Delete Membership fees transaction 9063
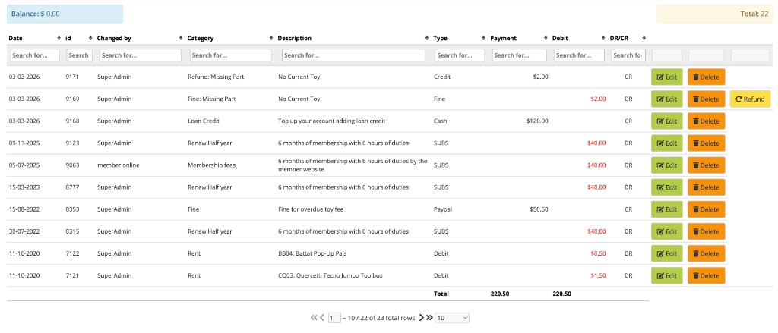Screen dimensions: 778x333 [706, 165]
